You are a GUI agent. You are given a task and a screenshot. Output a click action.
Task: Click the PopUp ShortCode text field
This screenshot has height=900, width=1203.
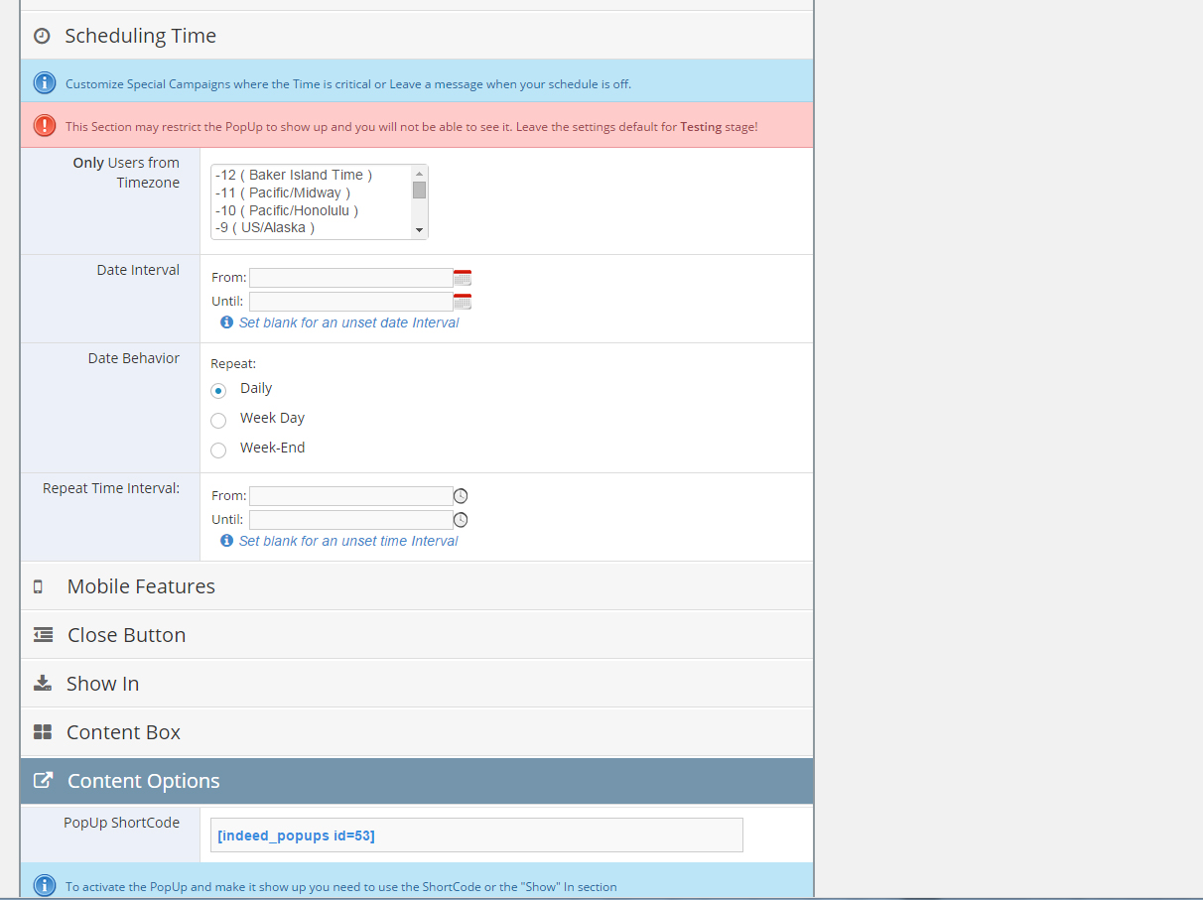tap(476, 836)
